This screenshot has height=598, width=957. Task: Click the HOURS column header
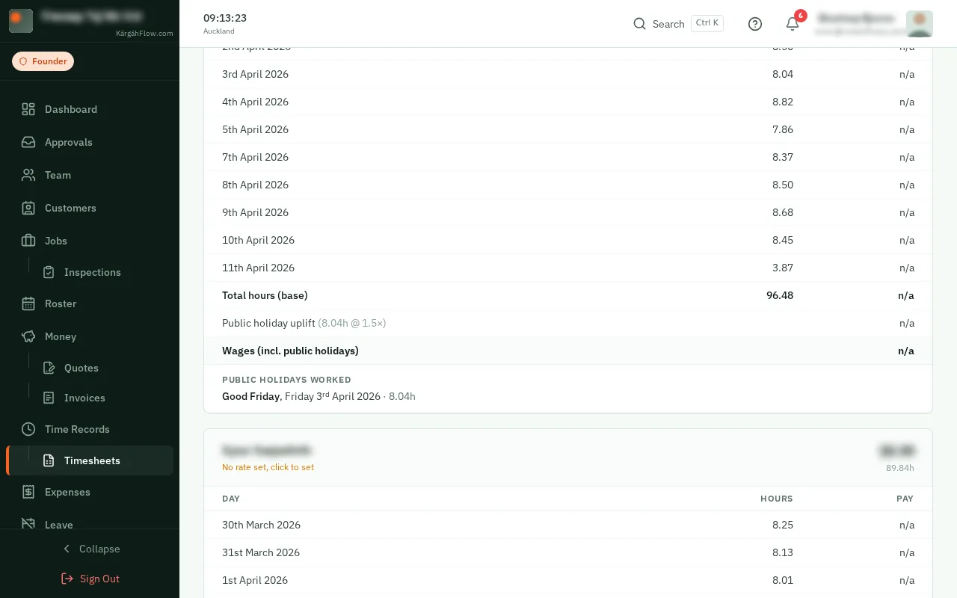click(x=777, y=499)
